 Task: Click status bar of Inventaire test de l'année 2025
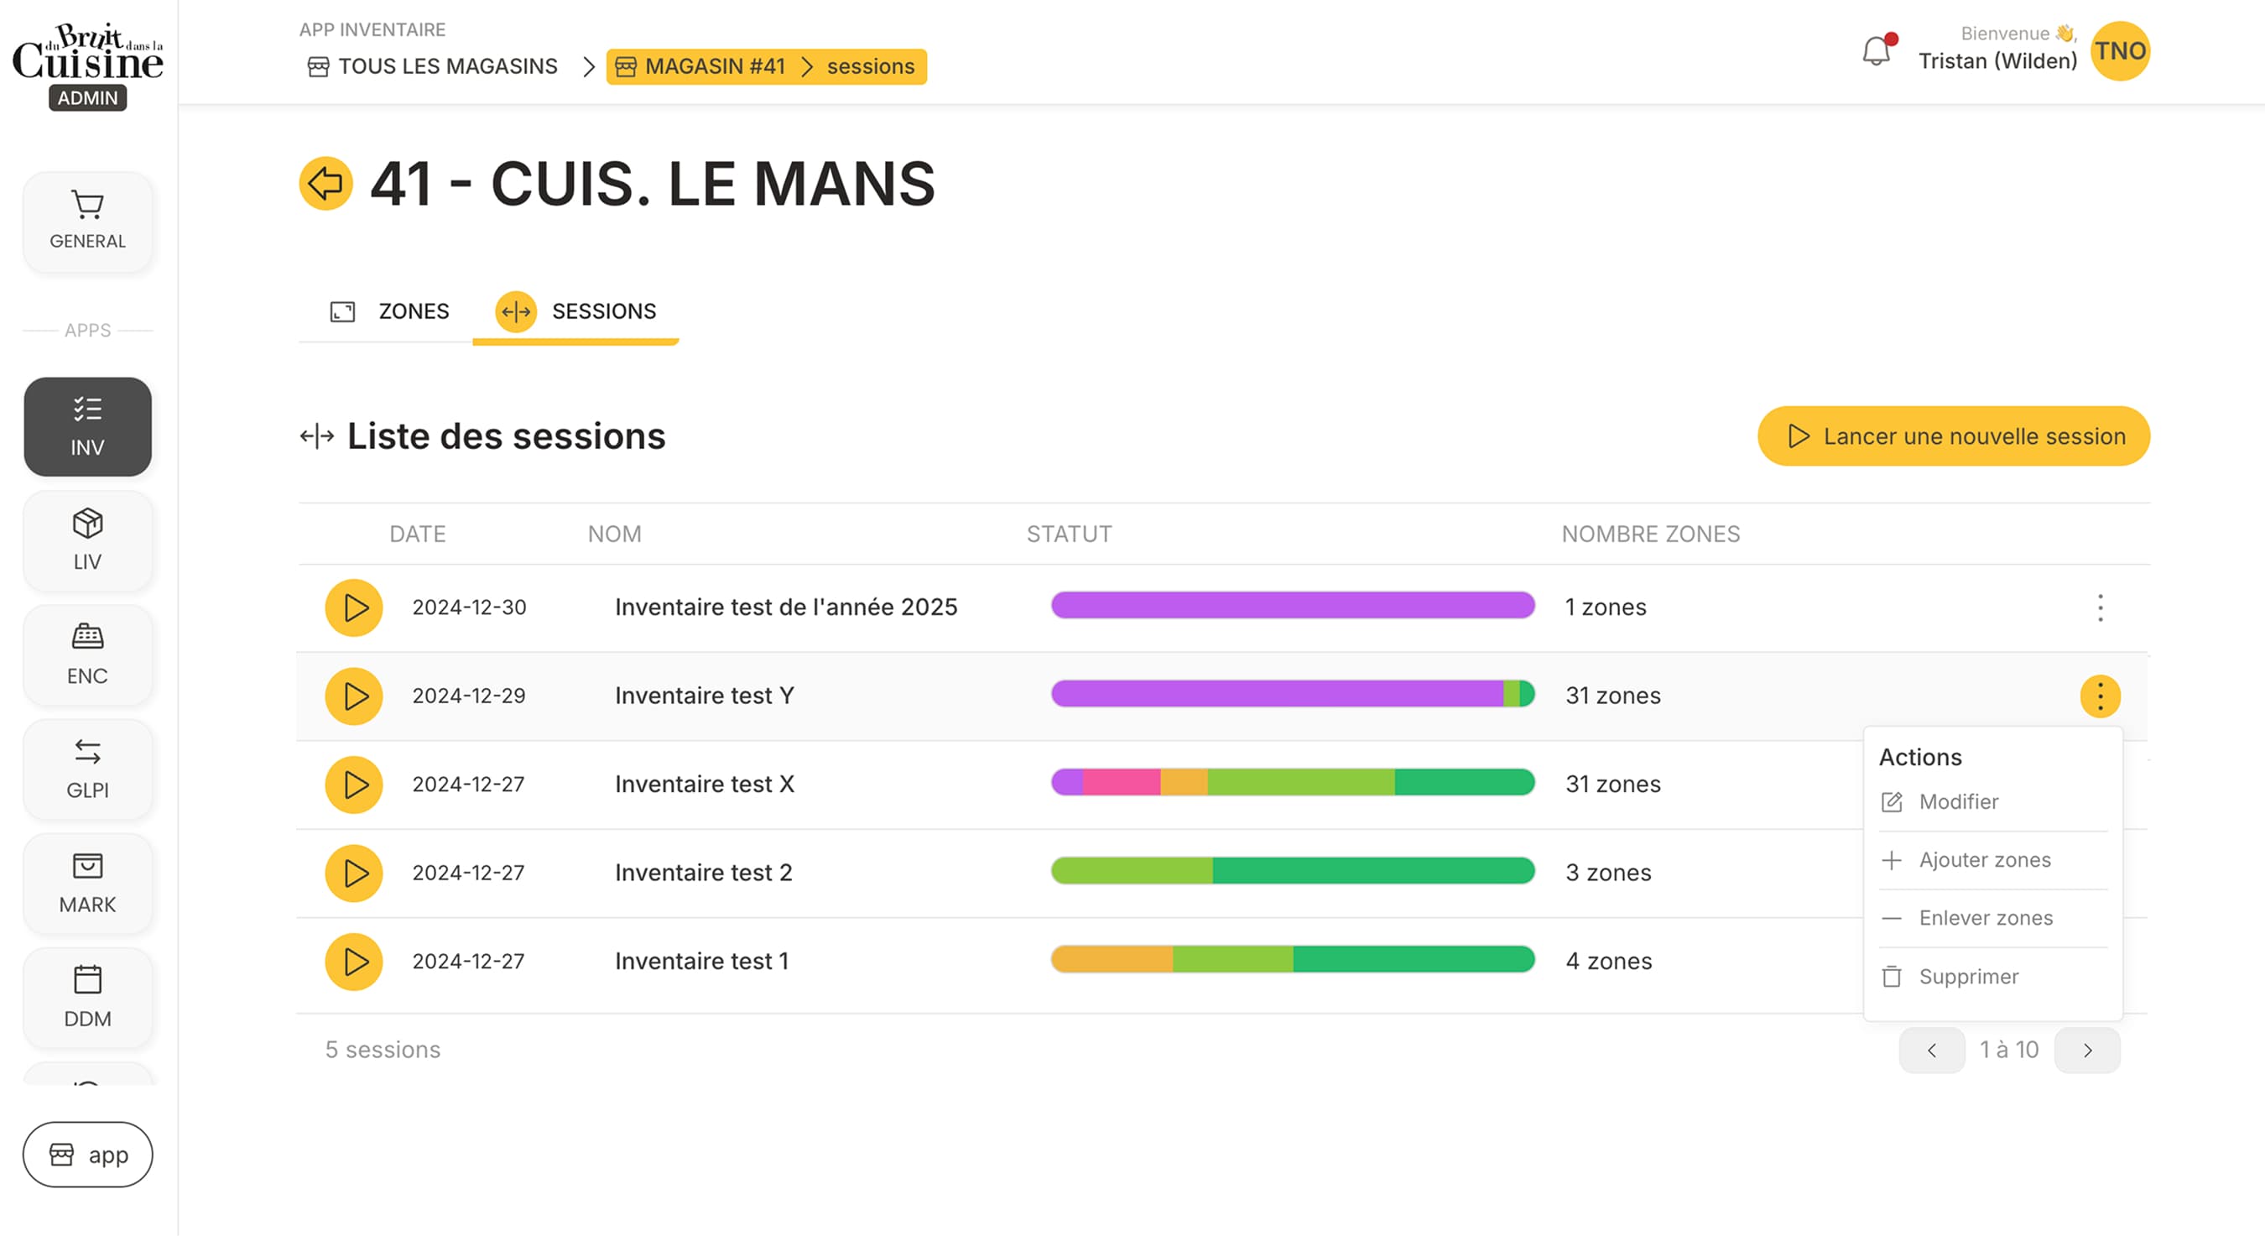(1293, 606)
